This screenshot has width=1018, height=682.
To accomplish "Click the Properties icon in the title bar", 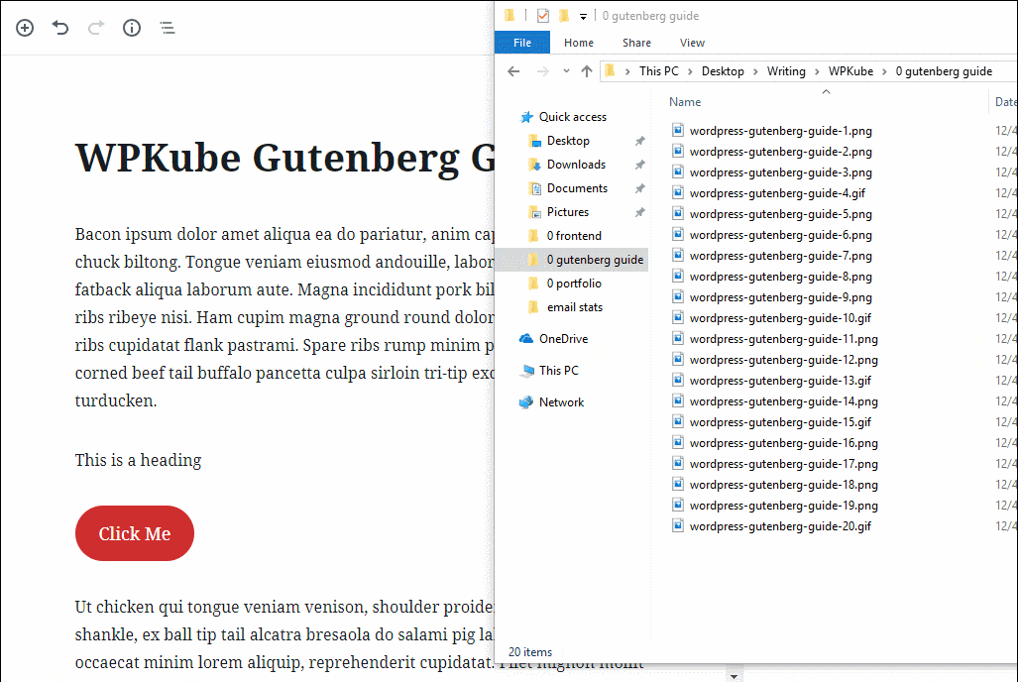I will click(543, 16).
